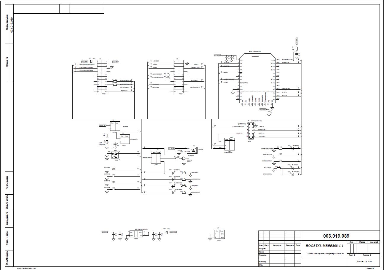The image size is (384, 270).
Task: Click the SYSTEM BUTTON switch SW4
Action: click(x=281, y=161)
